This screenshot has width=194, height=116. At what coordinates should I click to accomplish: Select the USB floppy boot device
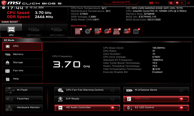point(127,31)
